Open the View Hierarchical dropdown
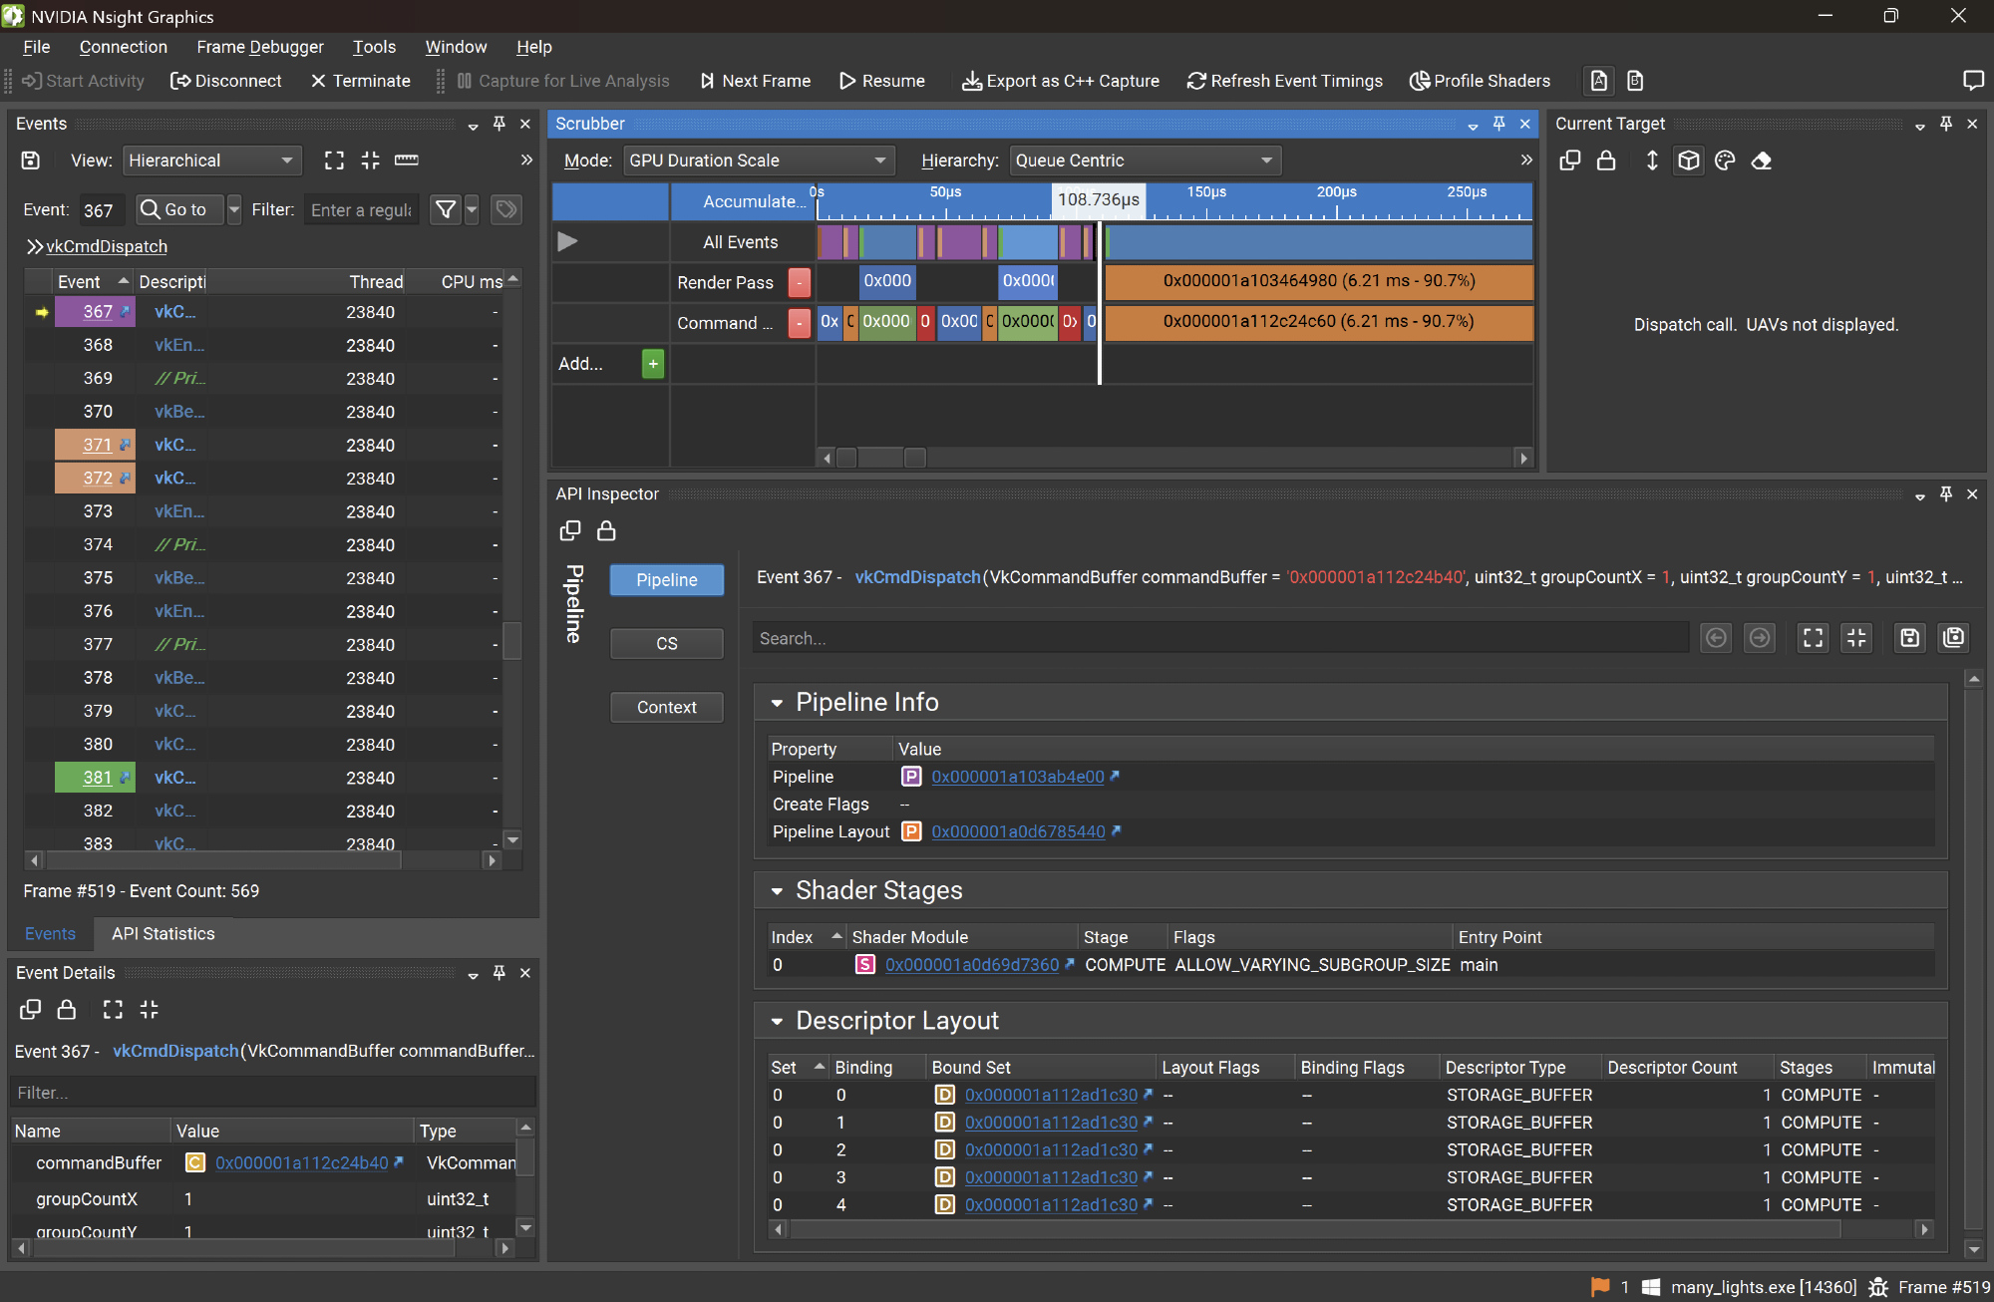1994x1302 pixels. pos(211,161)
